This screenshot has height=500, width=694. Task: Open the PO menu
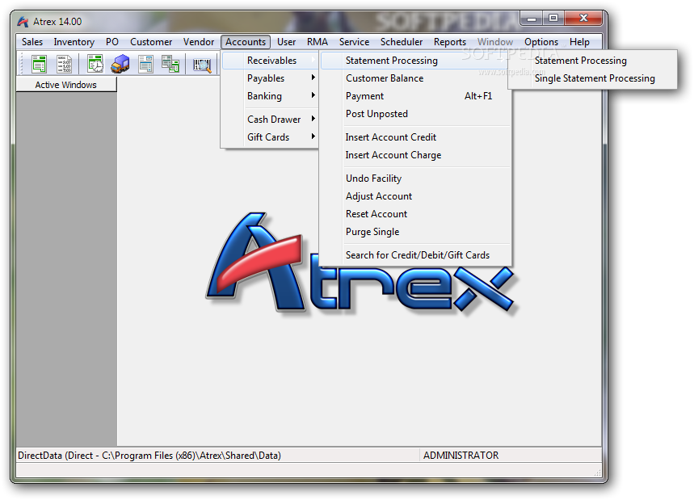[x=112, y=42]
